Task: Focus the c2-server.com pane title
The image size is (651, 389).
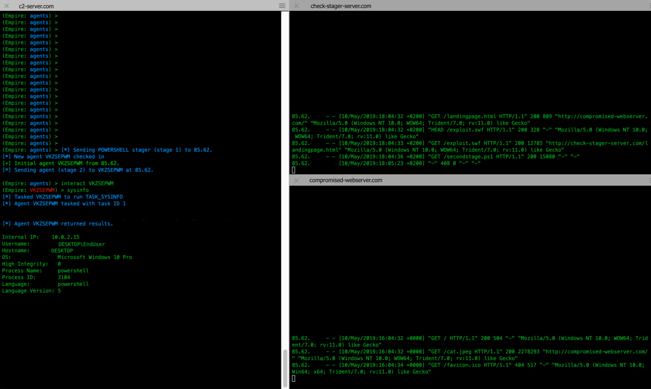Action: 36,6
